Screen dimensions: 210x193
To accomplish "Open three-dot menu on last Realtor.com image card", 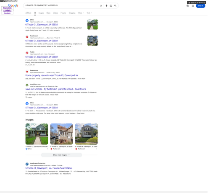I will (x=97, y=149).
